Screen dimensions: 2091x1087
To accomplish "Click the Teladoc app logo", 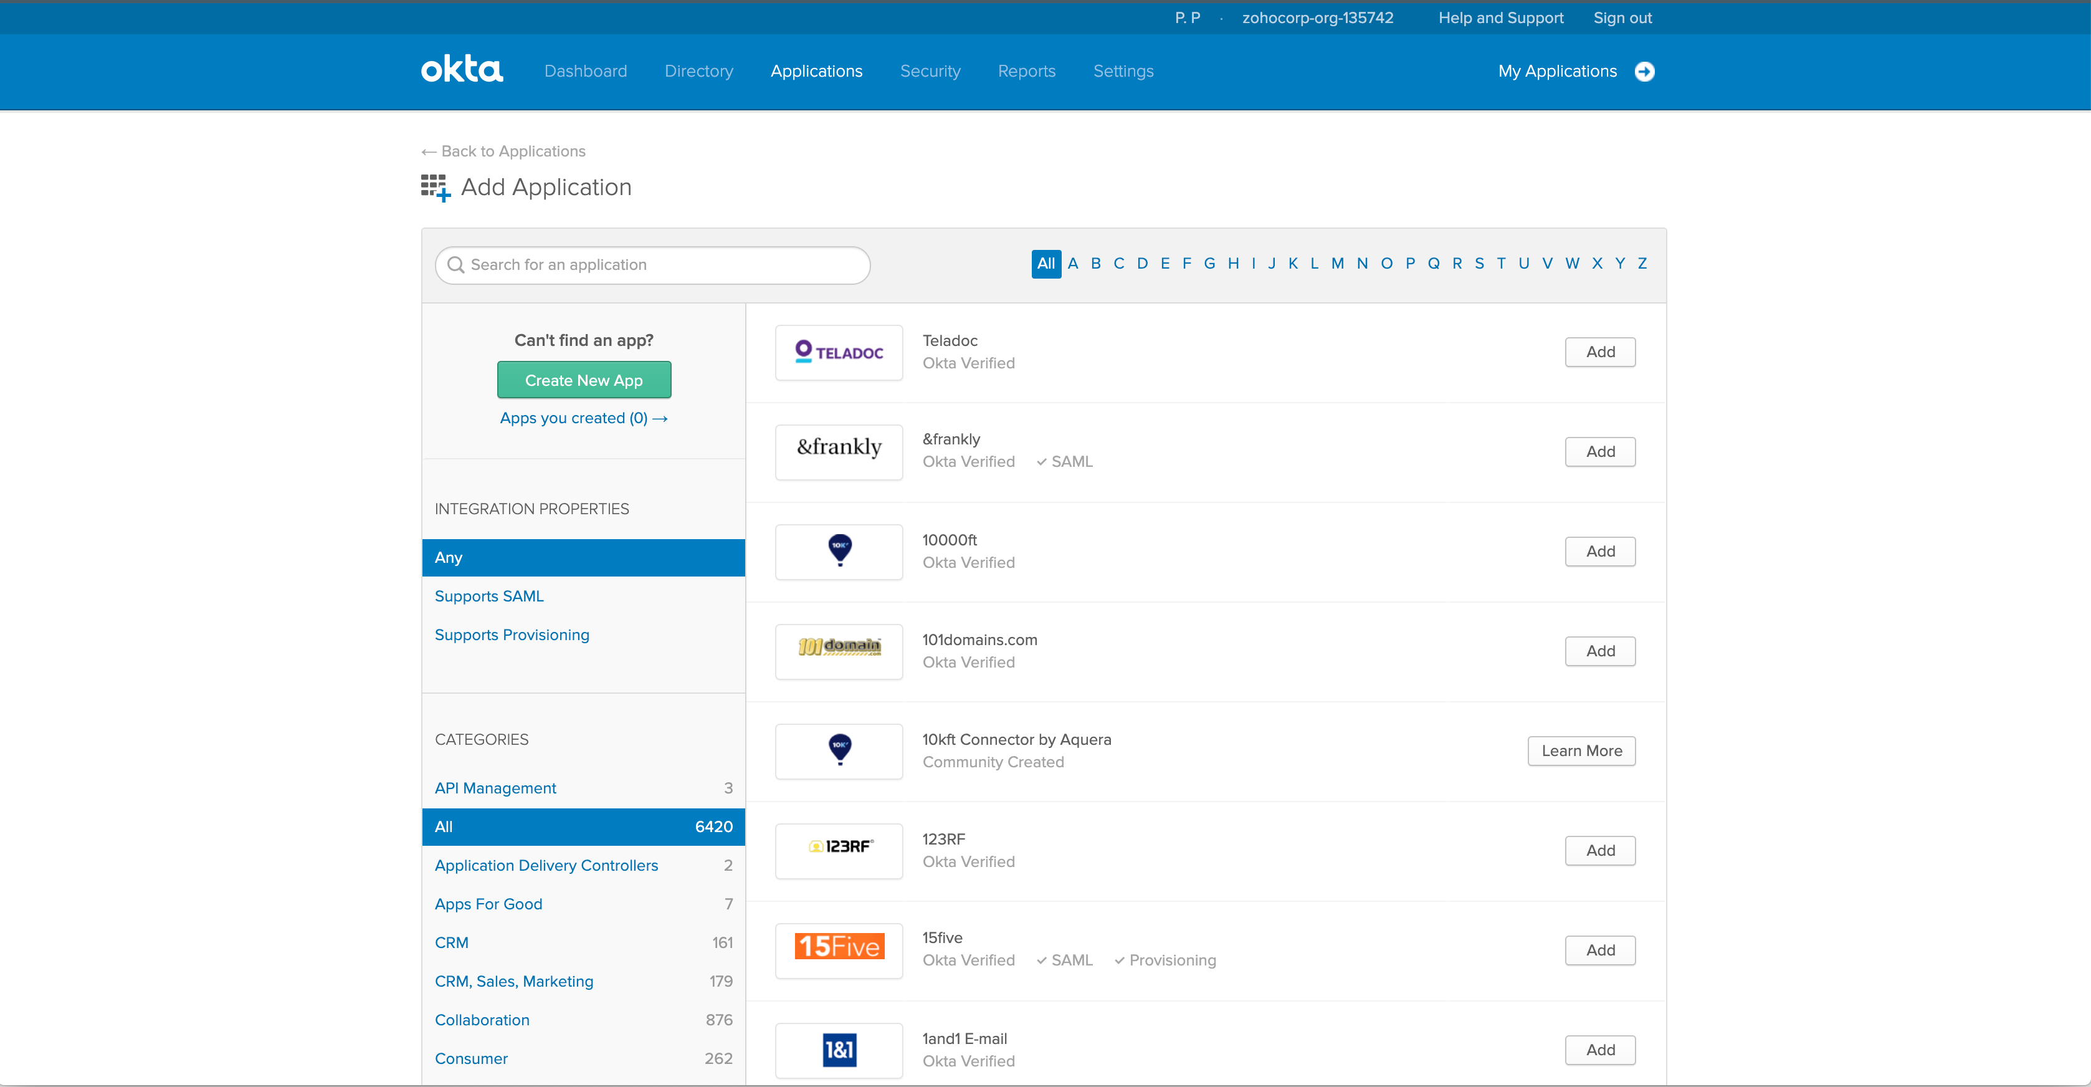I will [x=839, y=352].
